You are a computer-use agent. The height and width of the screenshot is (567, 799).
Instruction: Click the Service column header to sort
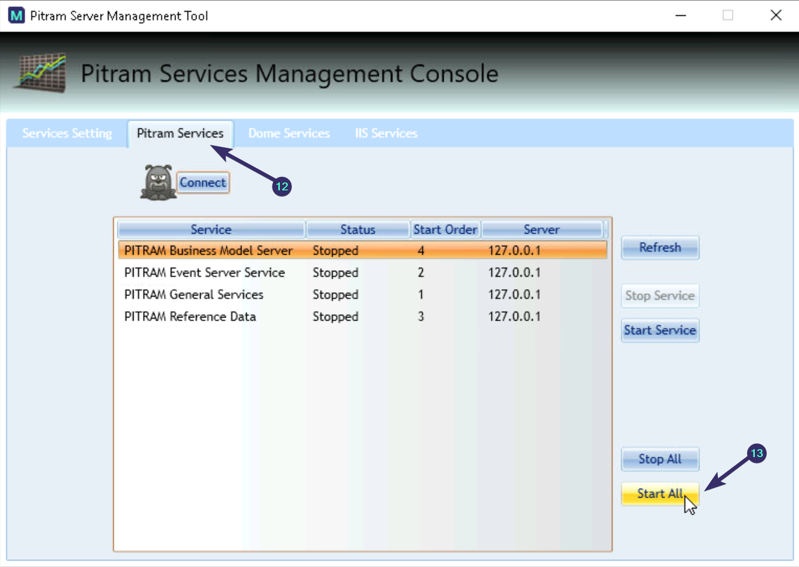point(211,229)
